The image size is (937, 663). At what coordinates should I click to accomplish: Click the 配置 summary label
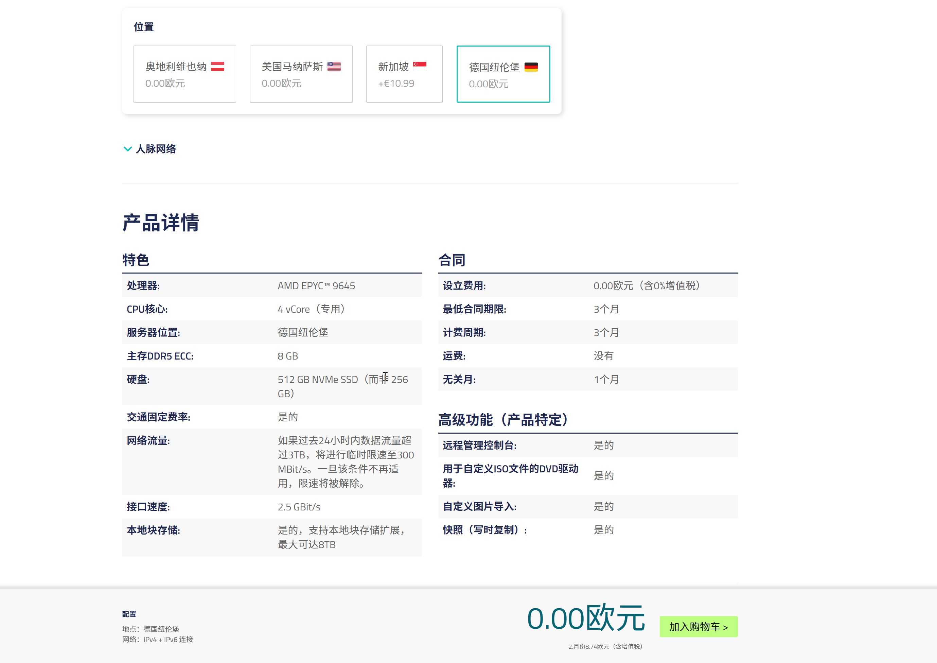129,614
